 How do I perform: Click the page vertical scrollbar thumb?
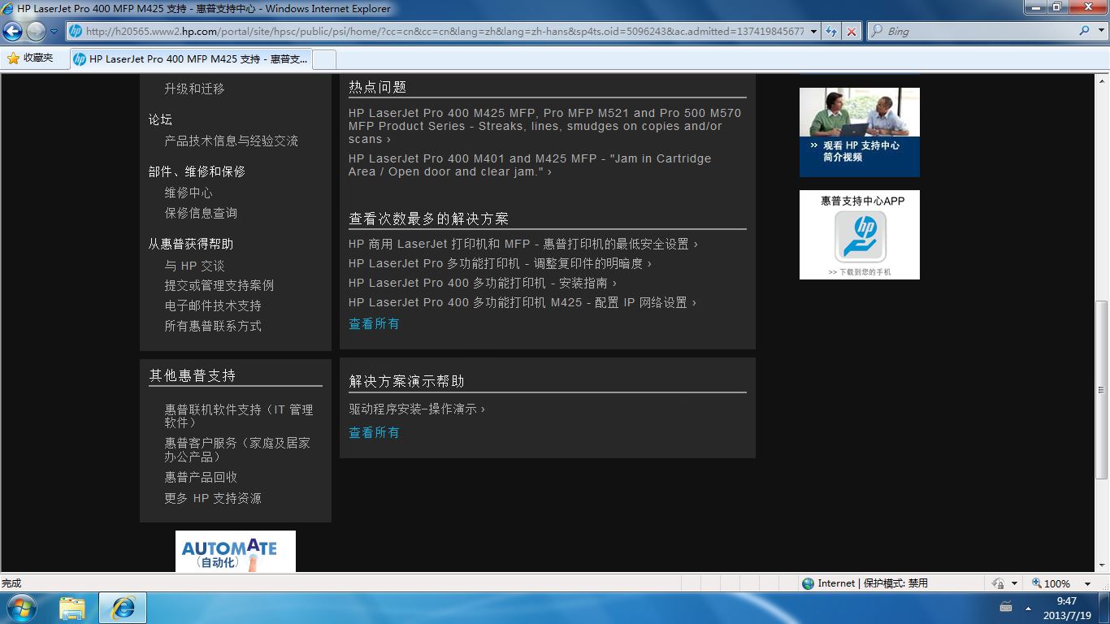(x=1102, y=388)
